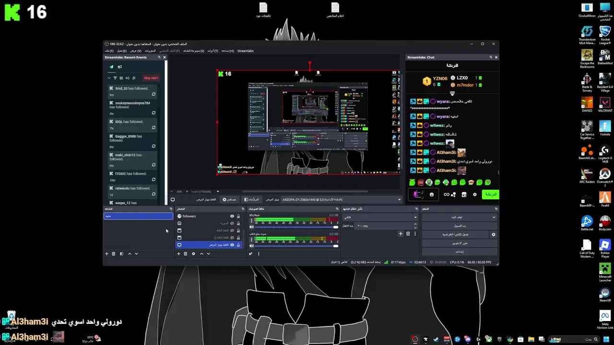614x345 pixels.
Task: Mute the Mic/Aux speaker icon
Action: (x=251, y=227)
